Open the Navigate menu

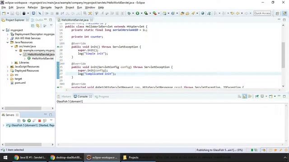46,7
